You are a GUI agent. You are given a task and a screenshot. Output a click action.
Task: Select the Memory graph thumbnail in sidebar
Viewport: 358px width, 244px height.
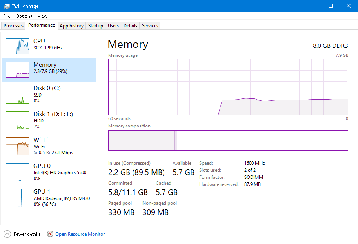(x=18, y=70)
